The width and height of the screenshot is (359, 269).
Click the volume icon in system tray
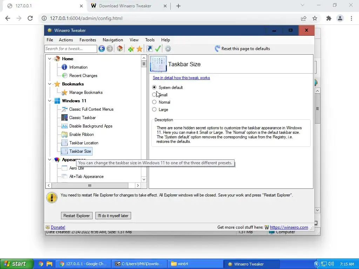(x=331, y=264)
